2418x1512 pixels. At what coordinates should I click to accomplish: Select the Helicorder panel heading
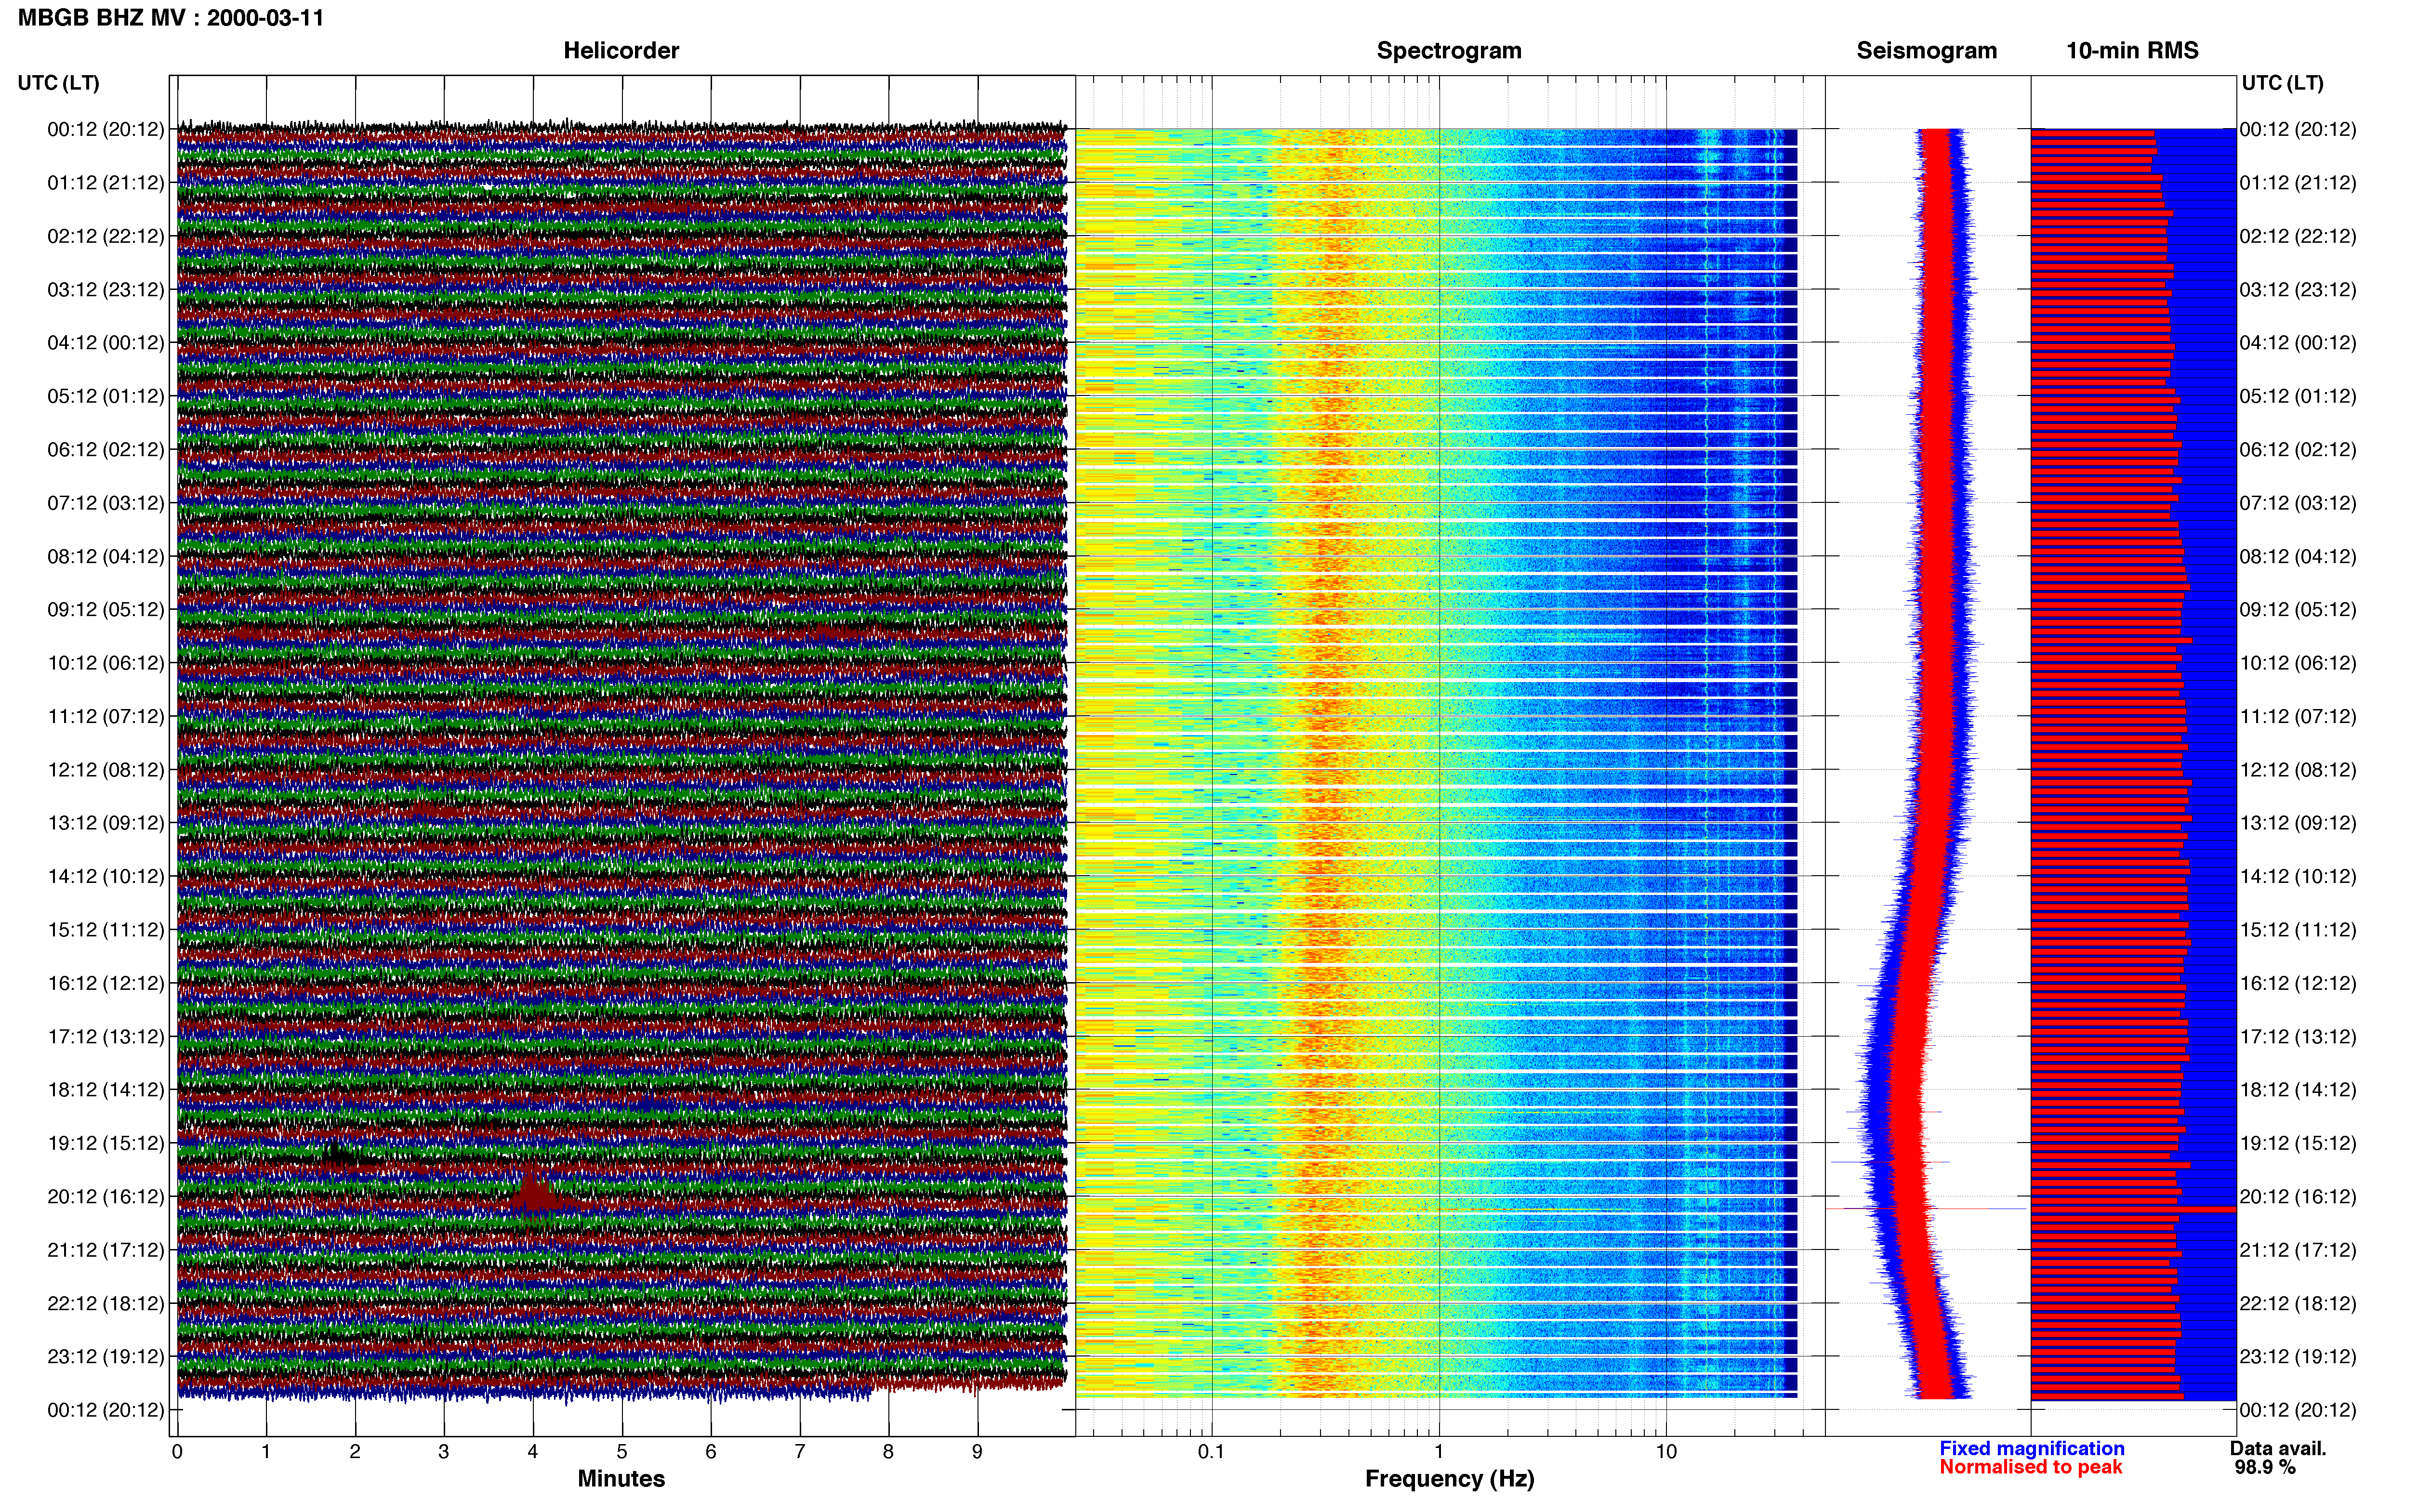click(x=621, y=50)
